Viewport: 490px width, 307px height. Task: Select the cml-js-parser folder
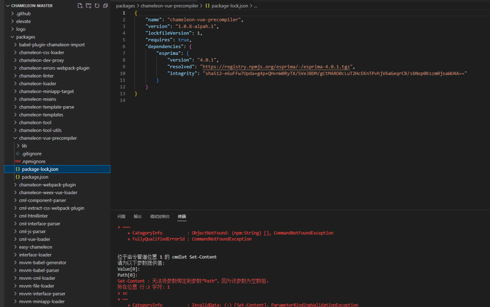coord(32,231)
